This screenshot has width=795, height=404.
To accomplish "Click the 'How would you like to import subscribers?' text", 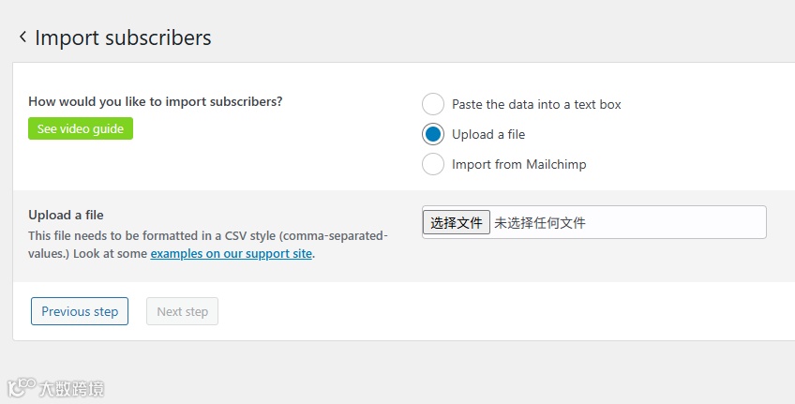I will pos(155,101).
